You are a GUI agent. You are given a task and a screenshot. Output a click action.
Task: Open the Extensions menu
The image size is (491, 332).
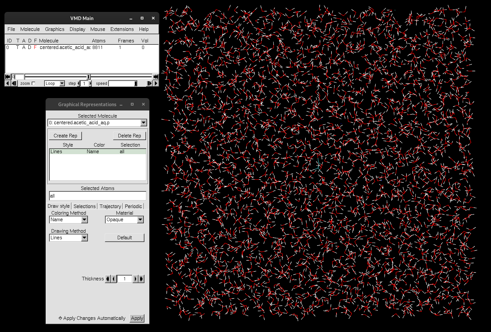pyautogui.click(x=122, y=29)
